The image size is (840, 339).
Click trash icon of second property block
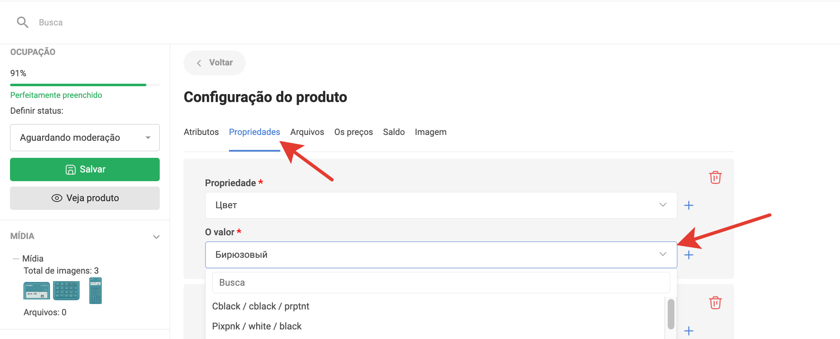(x=715, y=303)
